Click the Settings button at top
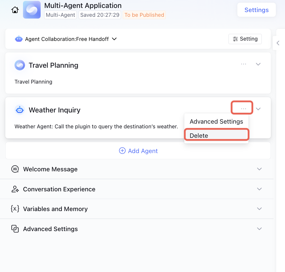 pyautogui.click(x=256, y=10)
